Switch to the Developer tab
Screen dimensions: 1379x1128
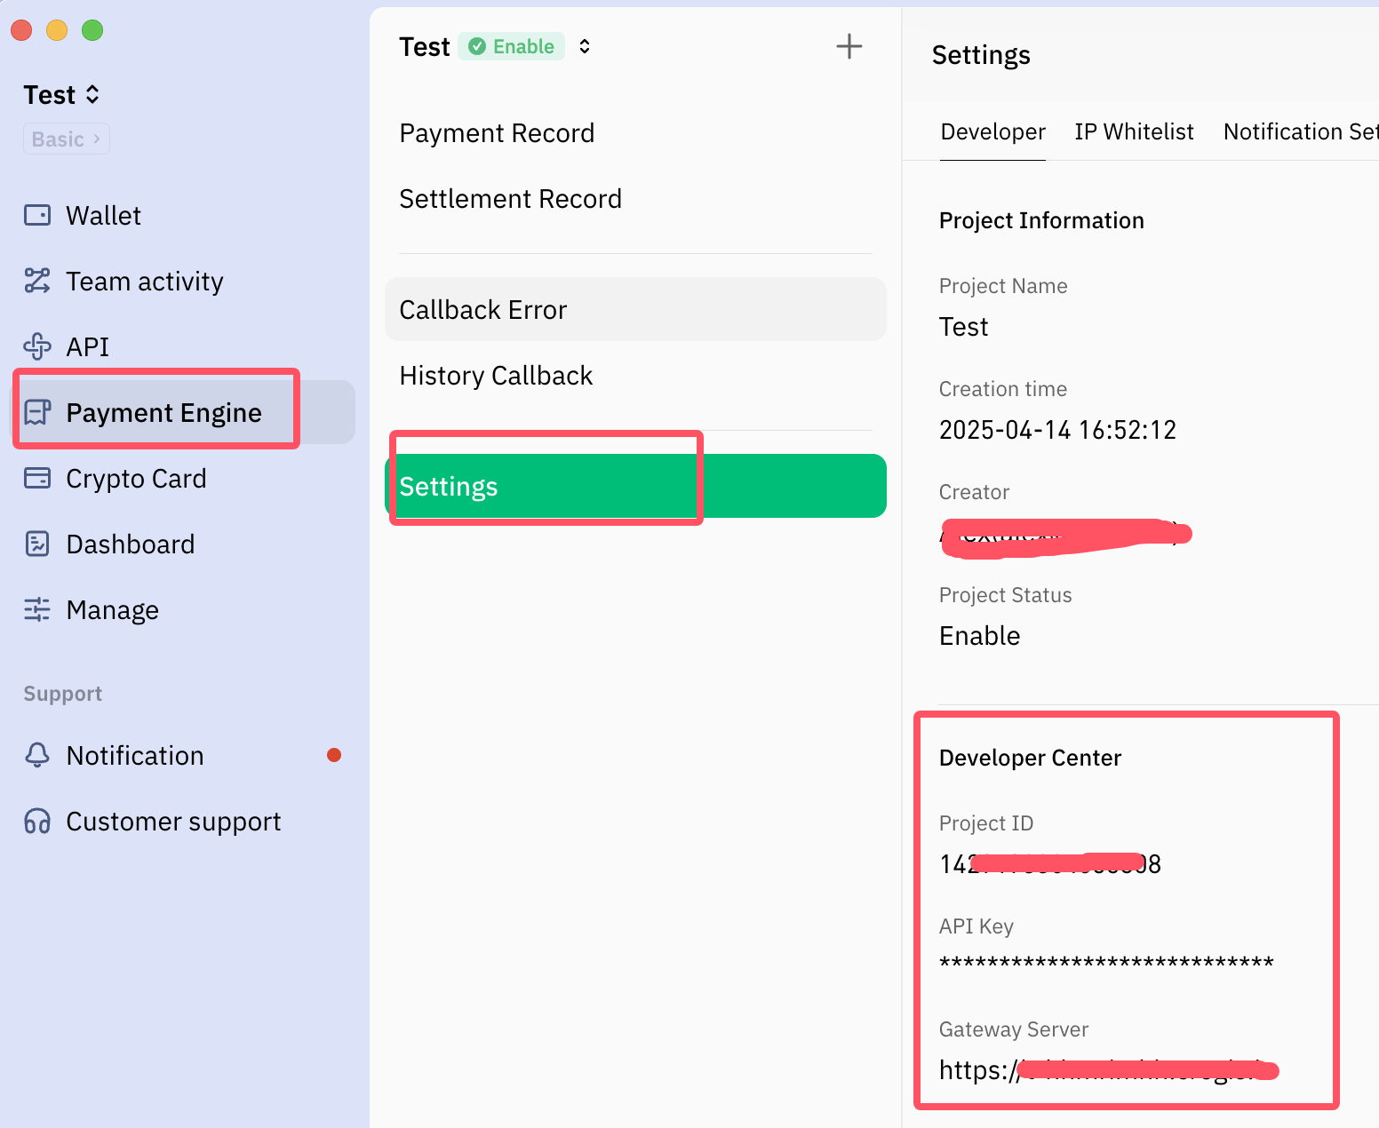pyautogui.click(x=992, y=131)
